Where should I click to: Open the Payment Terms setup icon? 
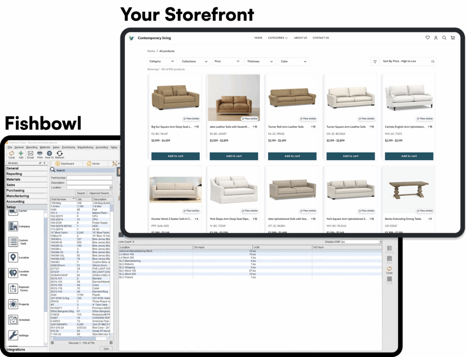[x=13, y=288]
